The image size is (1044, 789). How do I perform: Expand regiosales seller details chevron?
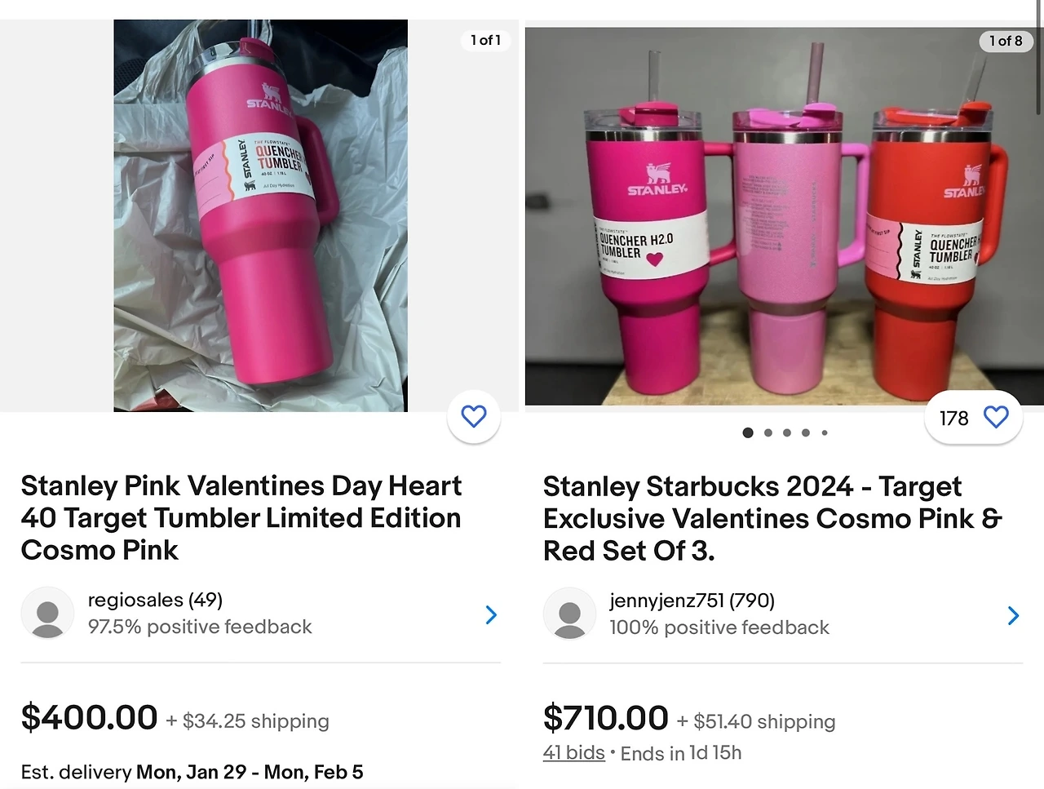pos(491,614)
